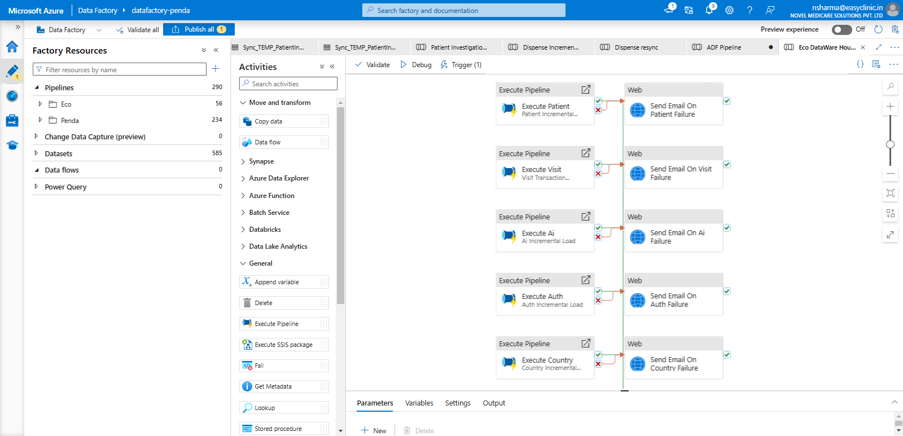The image size is (903, 436).
Task: Open the Monitor hub in left sidebar
Action: [x=12, y=96]
